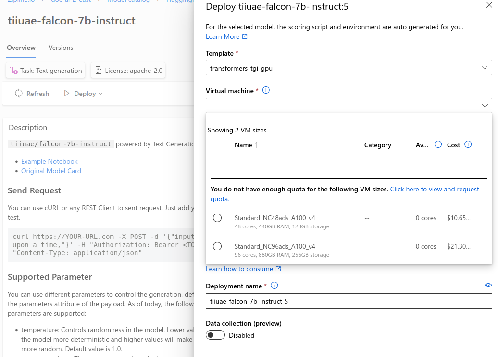Click the Task text generation icon

click(x=13, y=71)
